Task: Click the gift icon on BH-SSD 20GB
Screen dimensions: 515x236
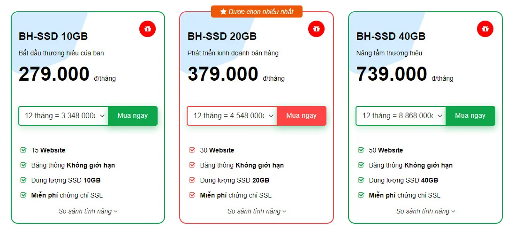Action: 316,29
